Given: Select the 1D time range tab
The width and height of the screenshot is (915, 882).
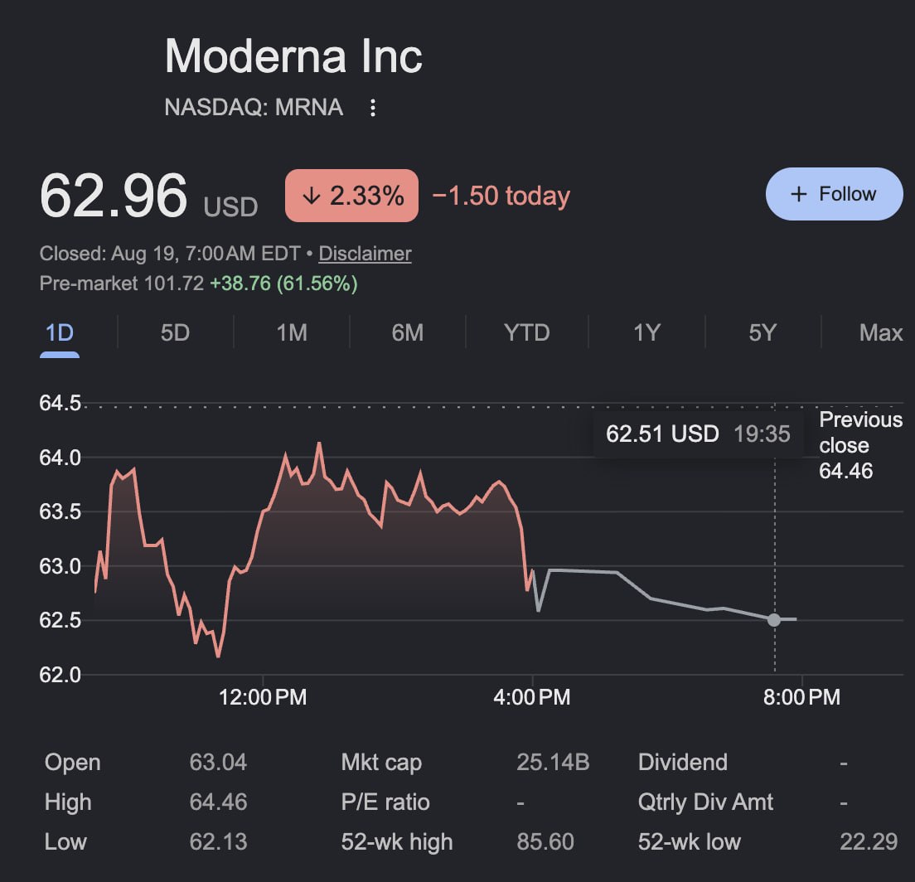Looking at the screenshot, I should [60, 332].
